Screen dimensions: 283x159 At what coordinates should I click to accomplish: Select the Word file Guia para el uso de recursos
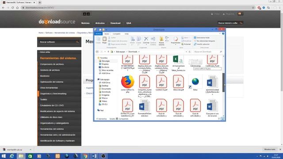click(212, 108)
